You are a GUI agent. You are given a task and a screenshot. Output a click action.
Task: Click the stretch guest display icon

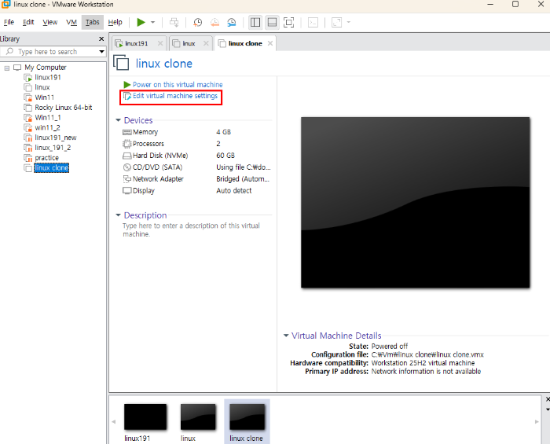coord(337,23)
